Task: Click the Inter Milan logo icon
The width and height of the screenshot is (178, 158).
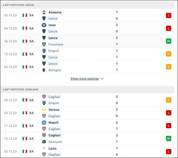Action: (x=44, y=25)
